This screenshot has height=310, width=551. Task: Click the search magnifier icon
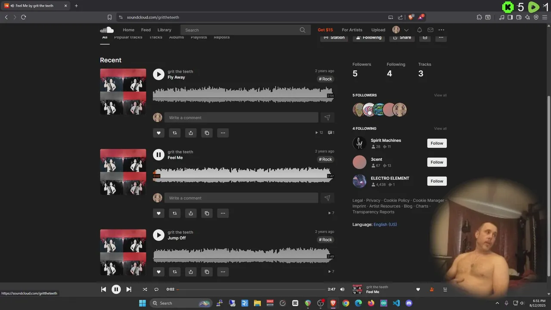tap(303, 30)
